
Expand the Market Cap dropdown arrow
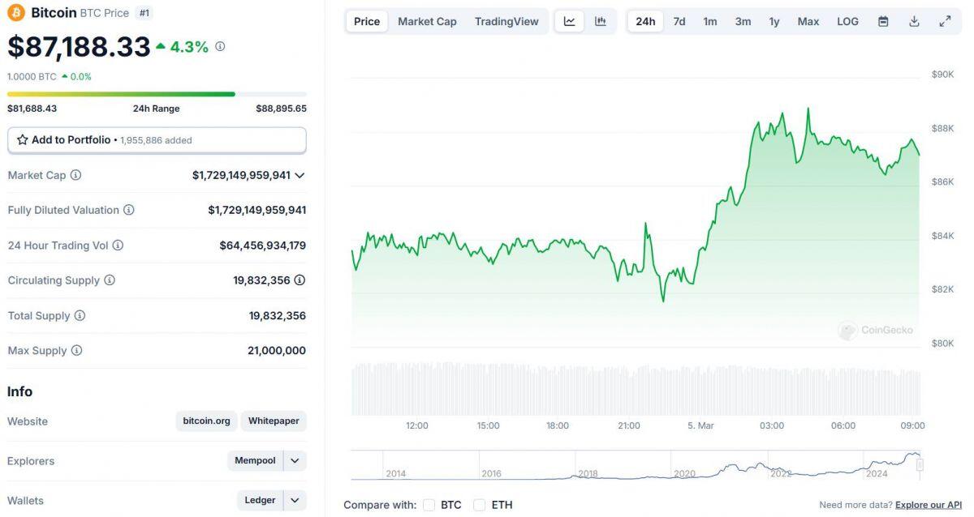300,175
